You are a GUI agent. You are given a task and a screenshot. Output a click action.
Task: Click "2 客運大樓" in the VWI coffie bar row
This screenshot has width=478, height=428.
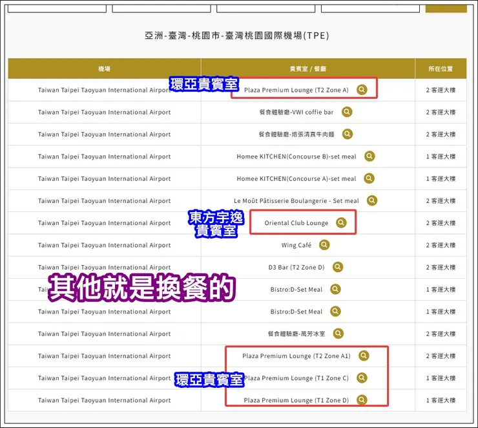pyautogui.click(x=441, y=112)
